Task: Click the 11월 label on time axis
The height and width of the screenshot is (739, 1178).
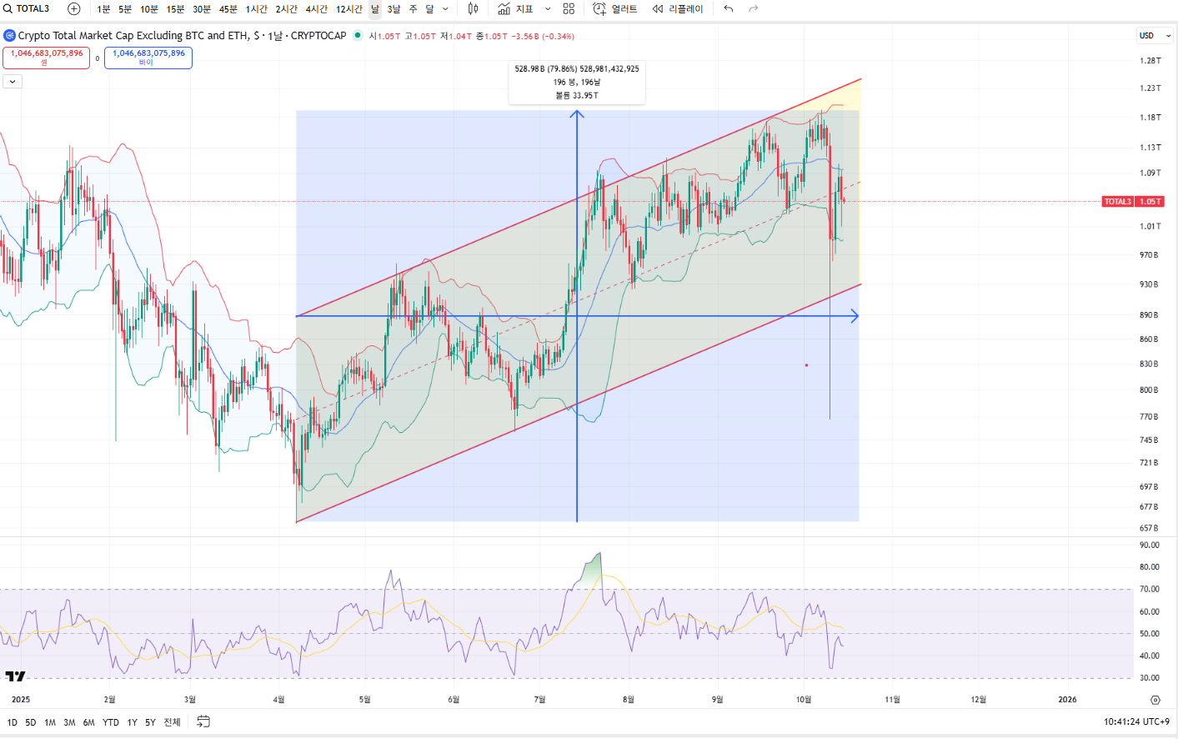Action: pyautogui.click(x=892, y=700)
